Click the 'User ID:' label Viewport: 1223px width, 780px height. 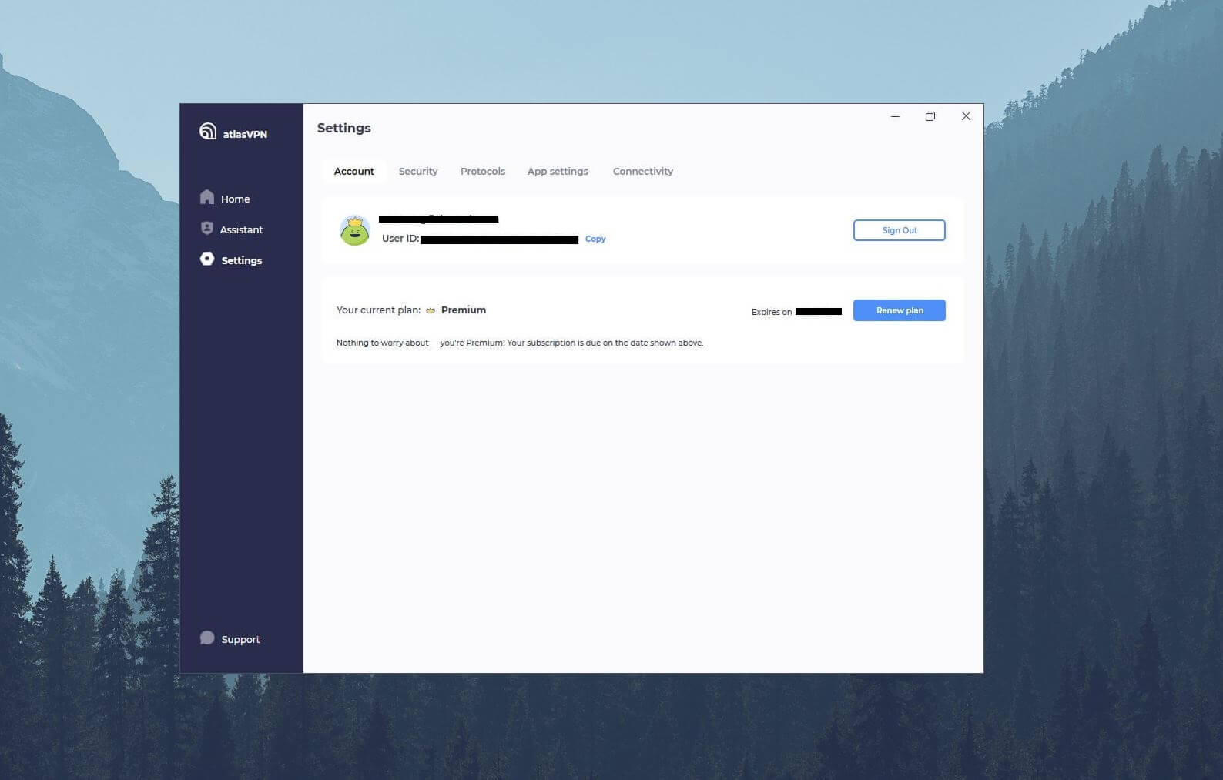(400, 238)
